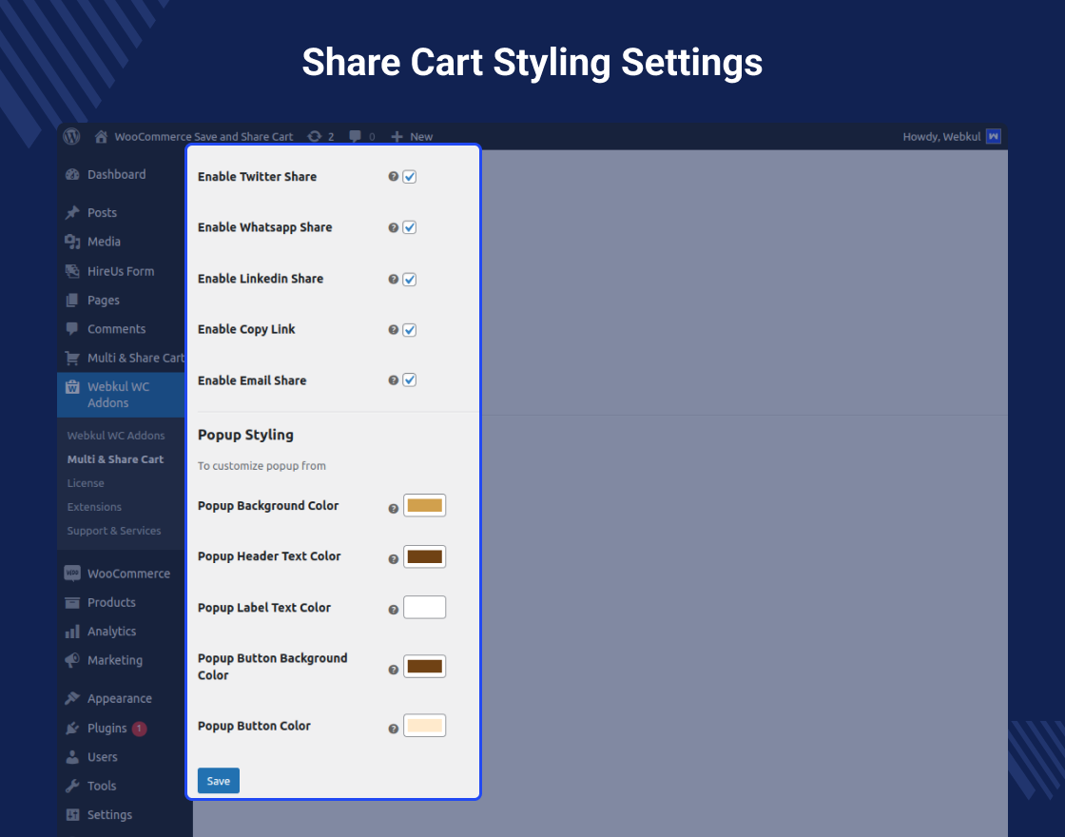This screenshot has height=837, width=1065.
Task: Open Webkul WC Addons submenu link
Action: (116, 436)
